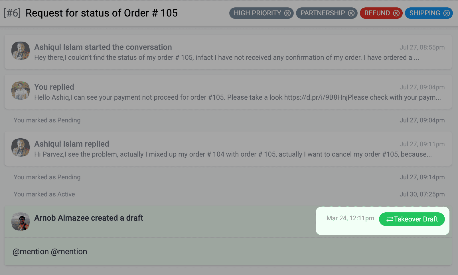The height and width of the screenshot is (275, 458).
Task: Click the draft text with @mention
Action: 50,252
